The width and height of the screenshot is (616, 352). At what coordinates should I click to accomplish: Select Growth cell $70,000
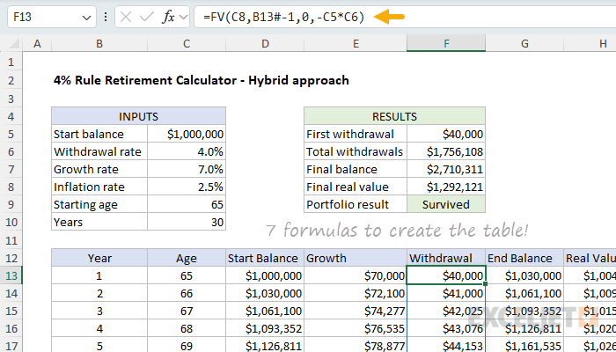coord(356,275)
